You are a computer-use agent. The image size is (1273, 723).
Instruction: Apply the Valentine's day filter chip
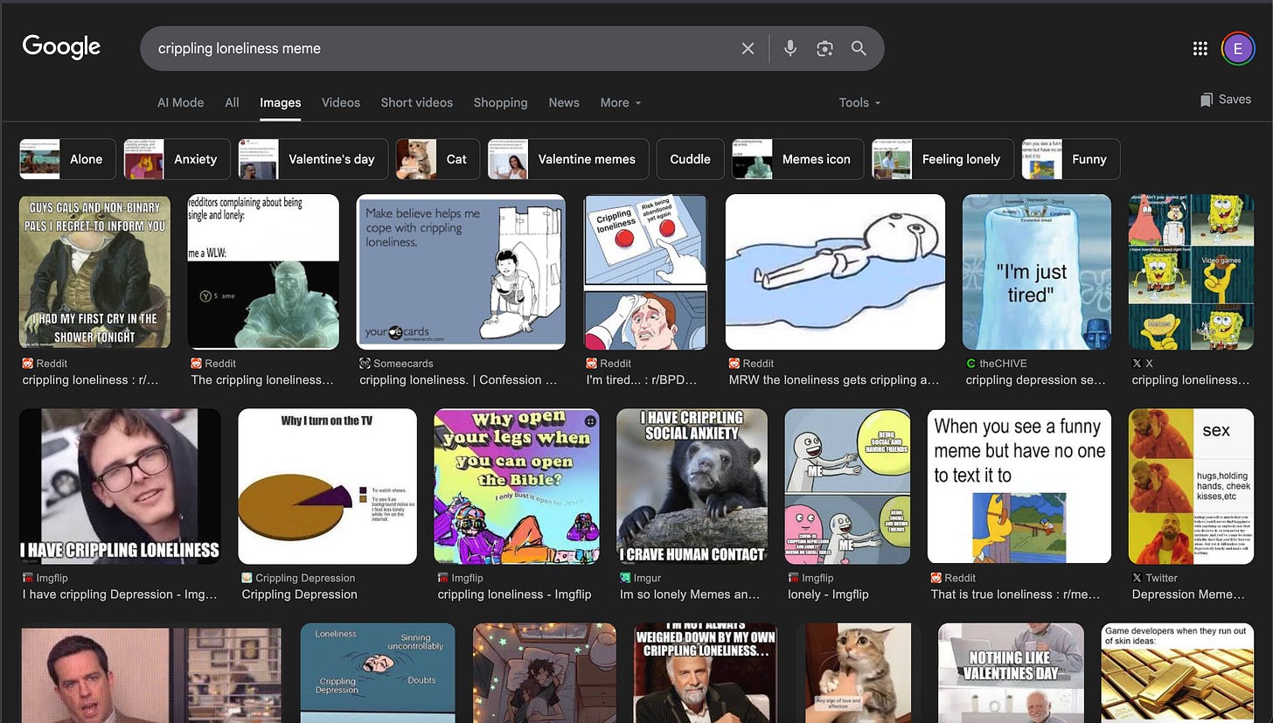click(313, 159)
